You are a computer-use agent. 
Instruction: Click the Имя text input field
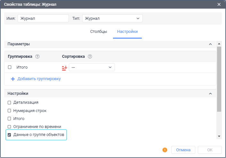tap(43, 19)
